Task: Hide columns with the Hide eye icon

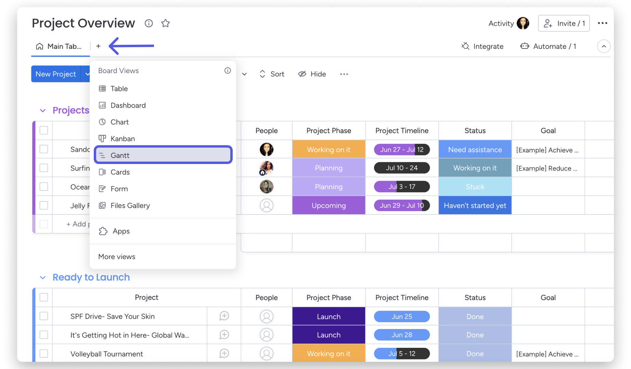Action: click(302, 74)
